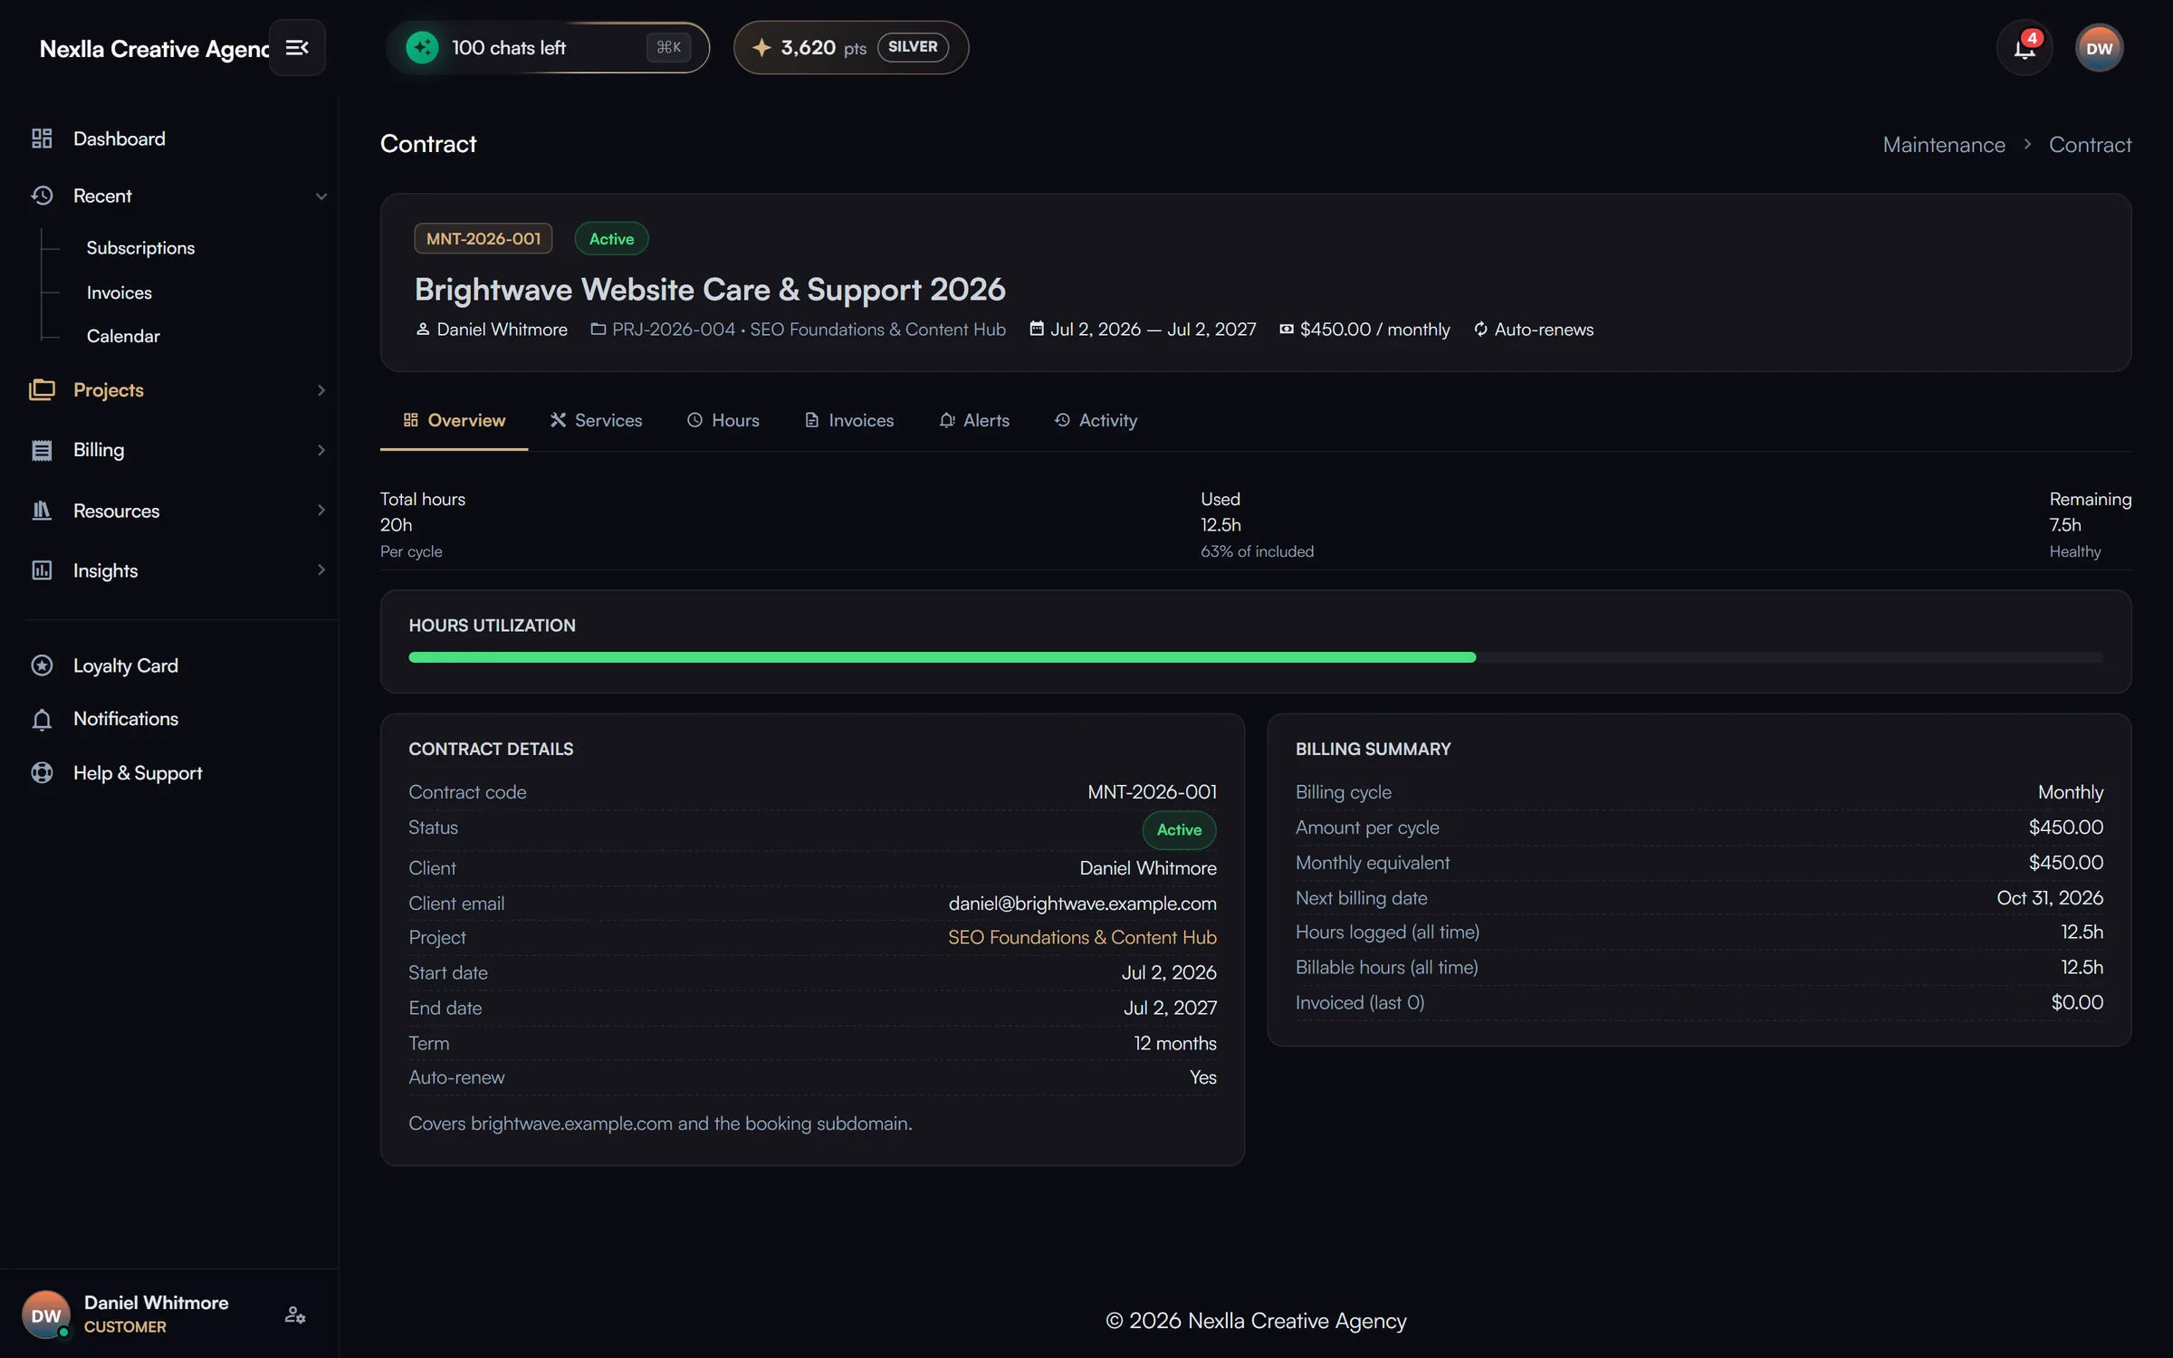Open the Loyalty Card star icon
Viewport: 2173px width, 1358px height.
tap(42, 665)
